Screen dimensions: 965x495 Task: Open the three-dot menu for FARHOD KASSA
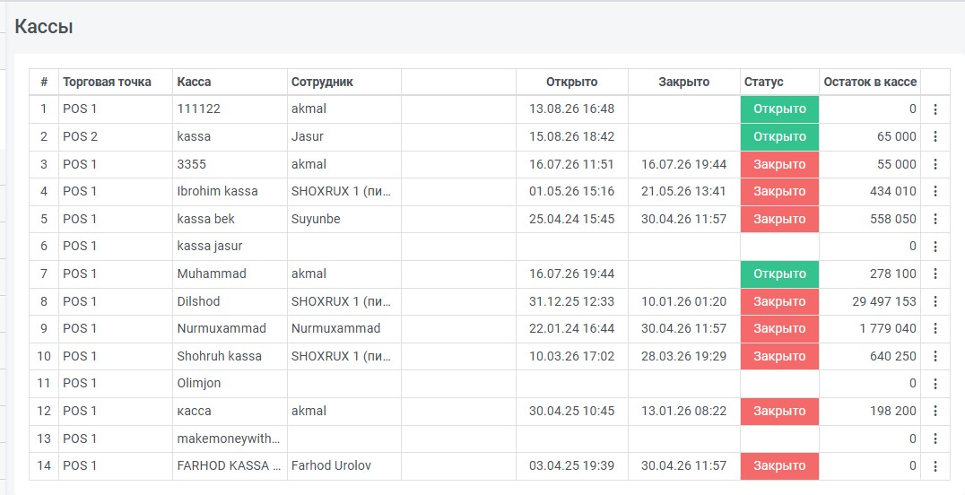coord(935,466)
